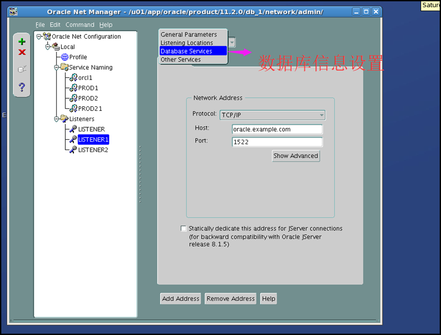Image resolution: width=441 pixels, height=335 pixels.
Task: Select orcl1 in the tree
Action: (85, 78)
